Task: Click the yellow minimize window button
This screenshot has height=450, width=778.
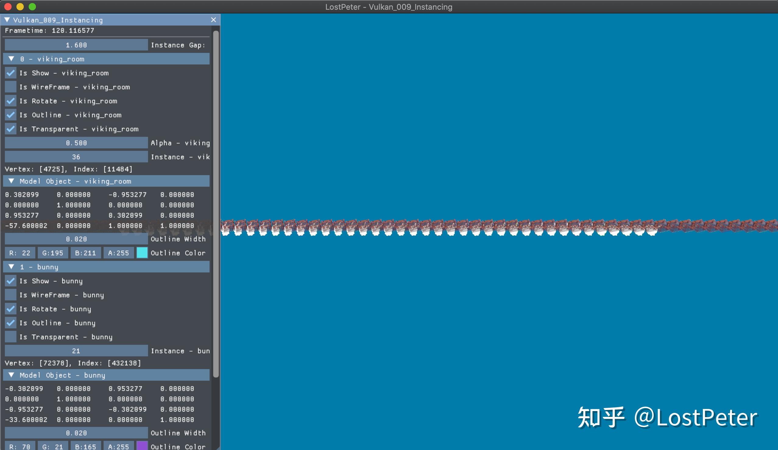Action: (x=20, y=6)
